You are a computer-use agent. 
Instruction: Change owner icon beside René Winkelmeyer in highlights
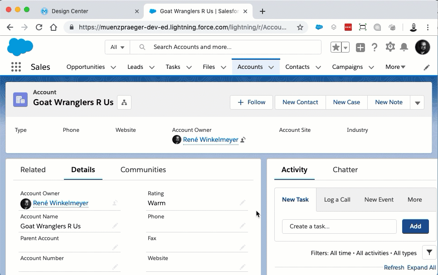243,140
